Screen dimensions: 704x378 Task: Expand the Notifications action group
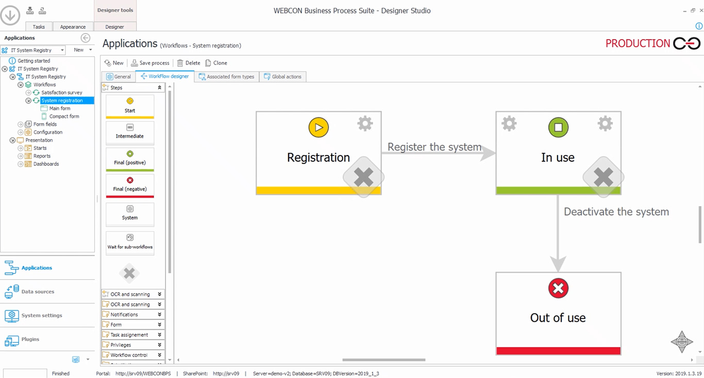click(159, 315)
